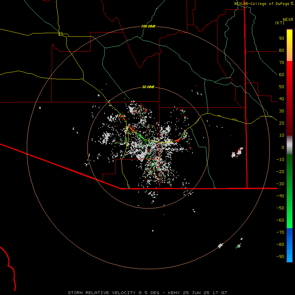Click the blue bottom segment of color bar
Viewport: 295px width, 295px height.
(289, 245)
